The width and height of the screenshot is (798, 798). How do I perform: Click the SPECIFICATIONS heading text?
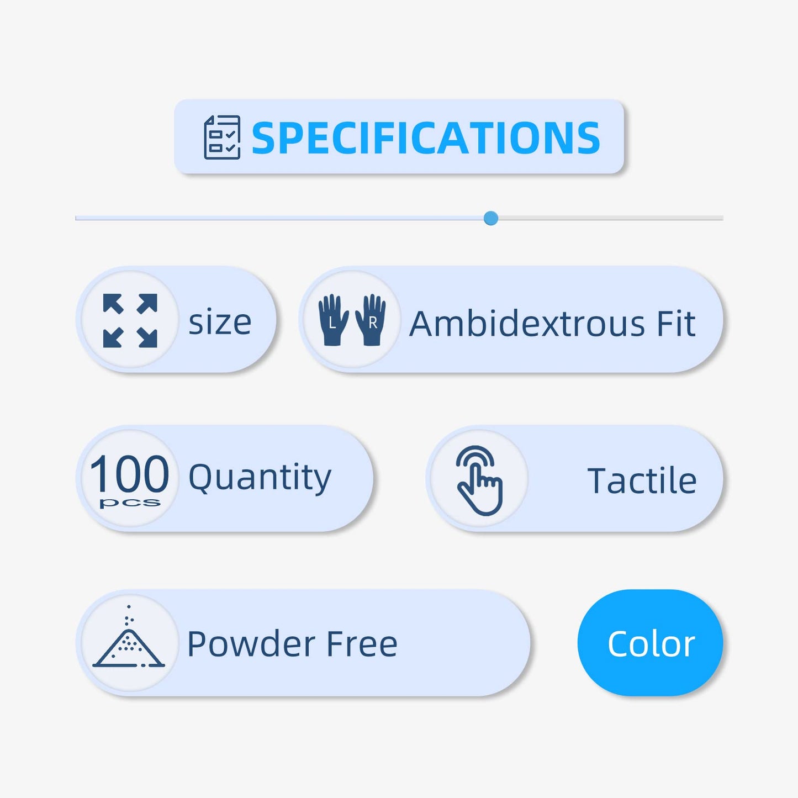[x=426, y=138]
